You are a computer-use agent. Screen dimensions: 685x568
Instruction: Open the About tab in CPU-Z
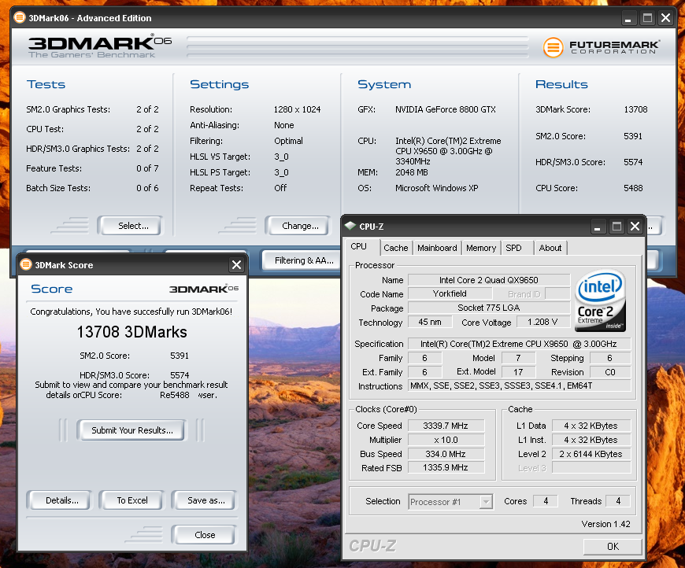(550, 248)
